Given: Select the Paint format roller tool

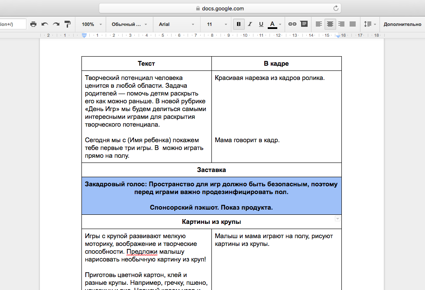Looking at the screenshot, I should 68,24.
